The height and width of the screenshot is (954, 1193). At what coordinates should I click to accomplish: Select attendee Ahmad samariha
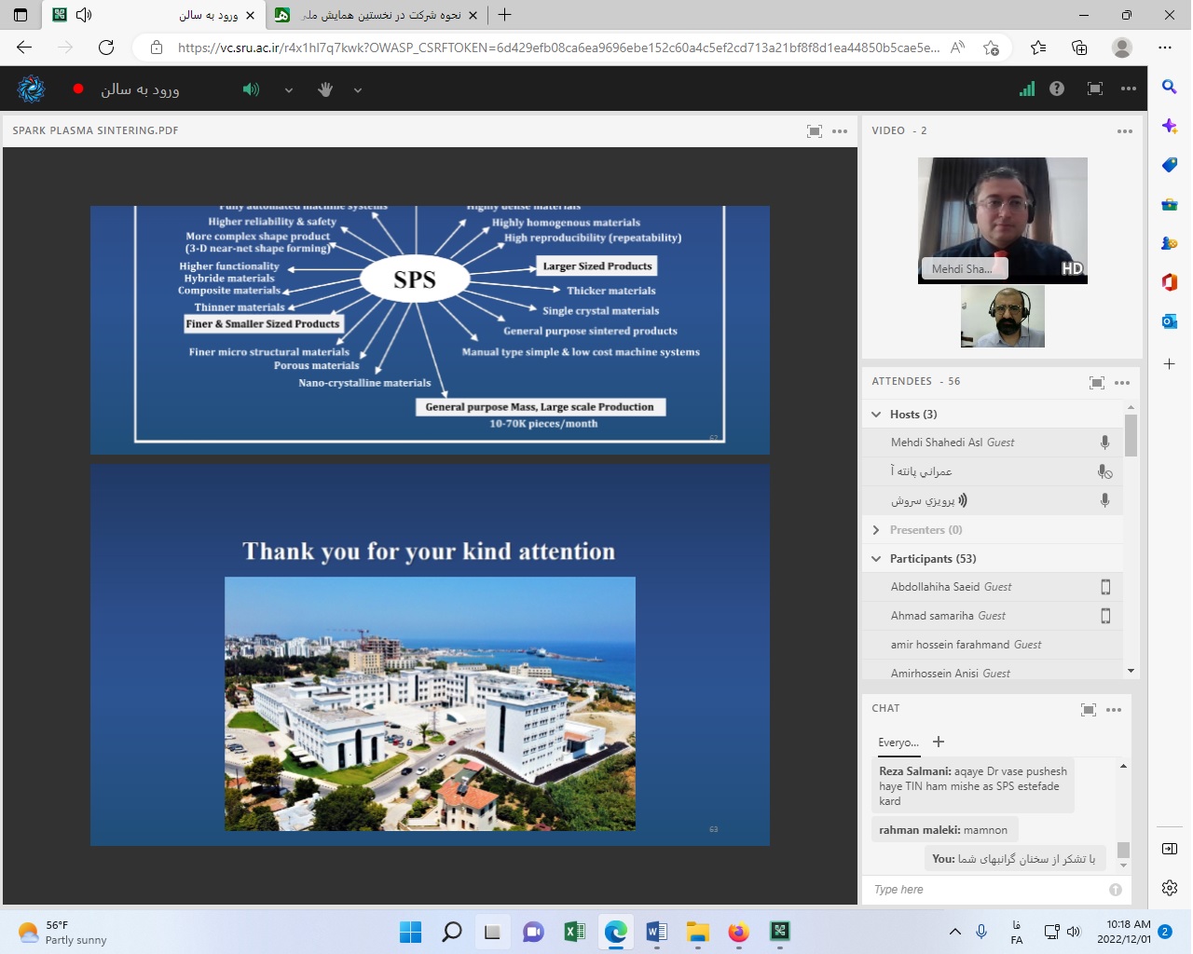(993, 616)
